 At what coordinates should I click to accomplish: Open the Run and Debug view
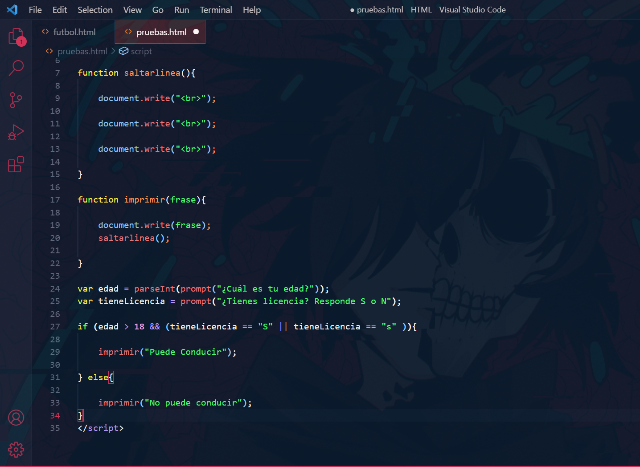16,132
